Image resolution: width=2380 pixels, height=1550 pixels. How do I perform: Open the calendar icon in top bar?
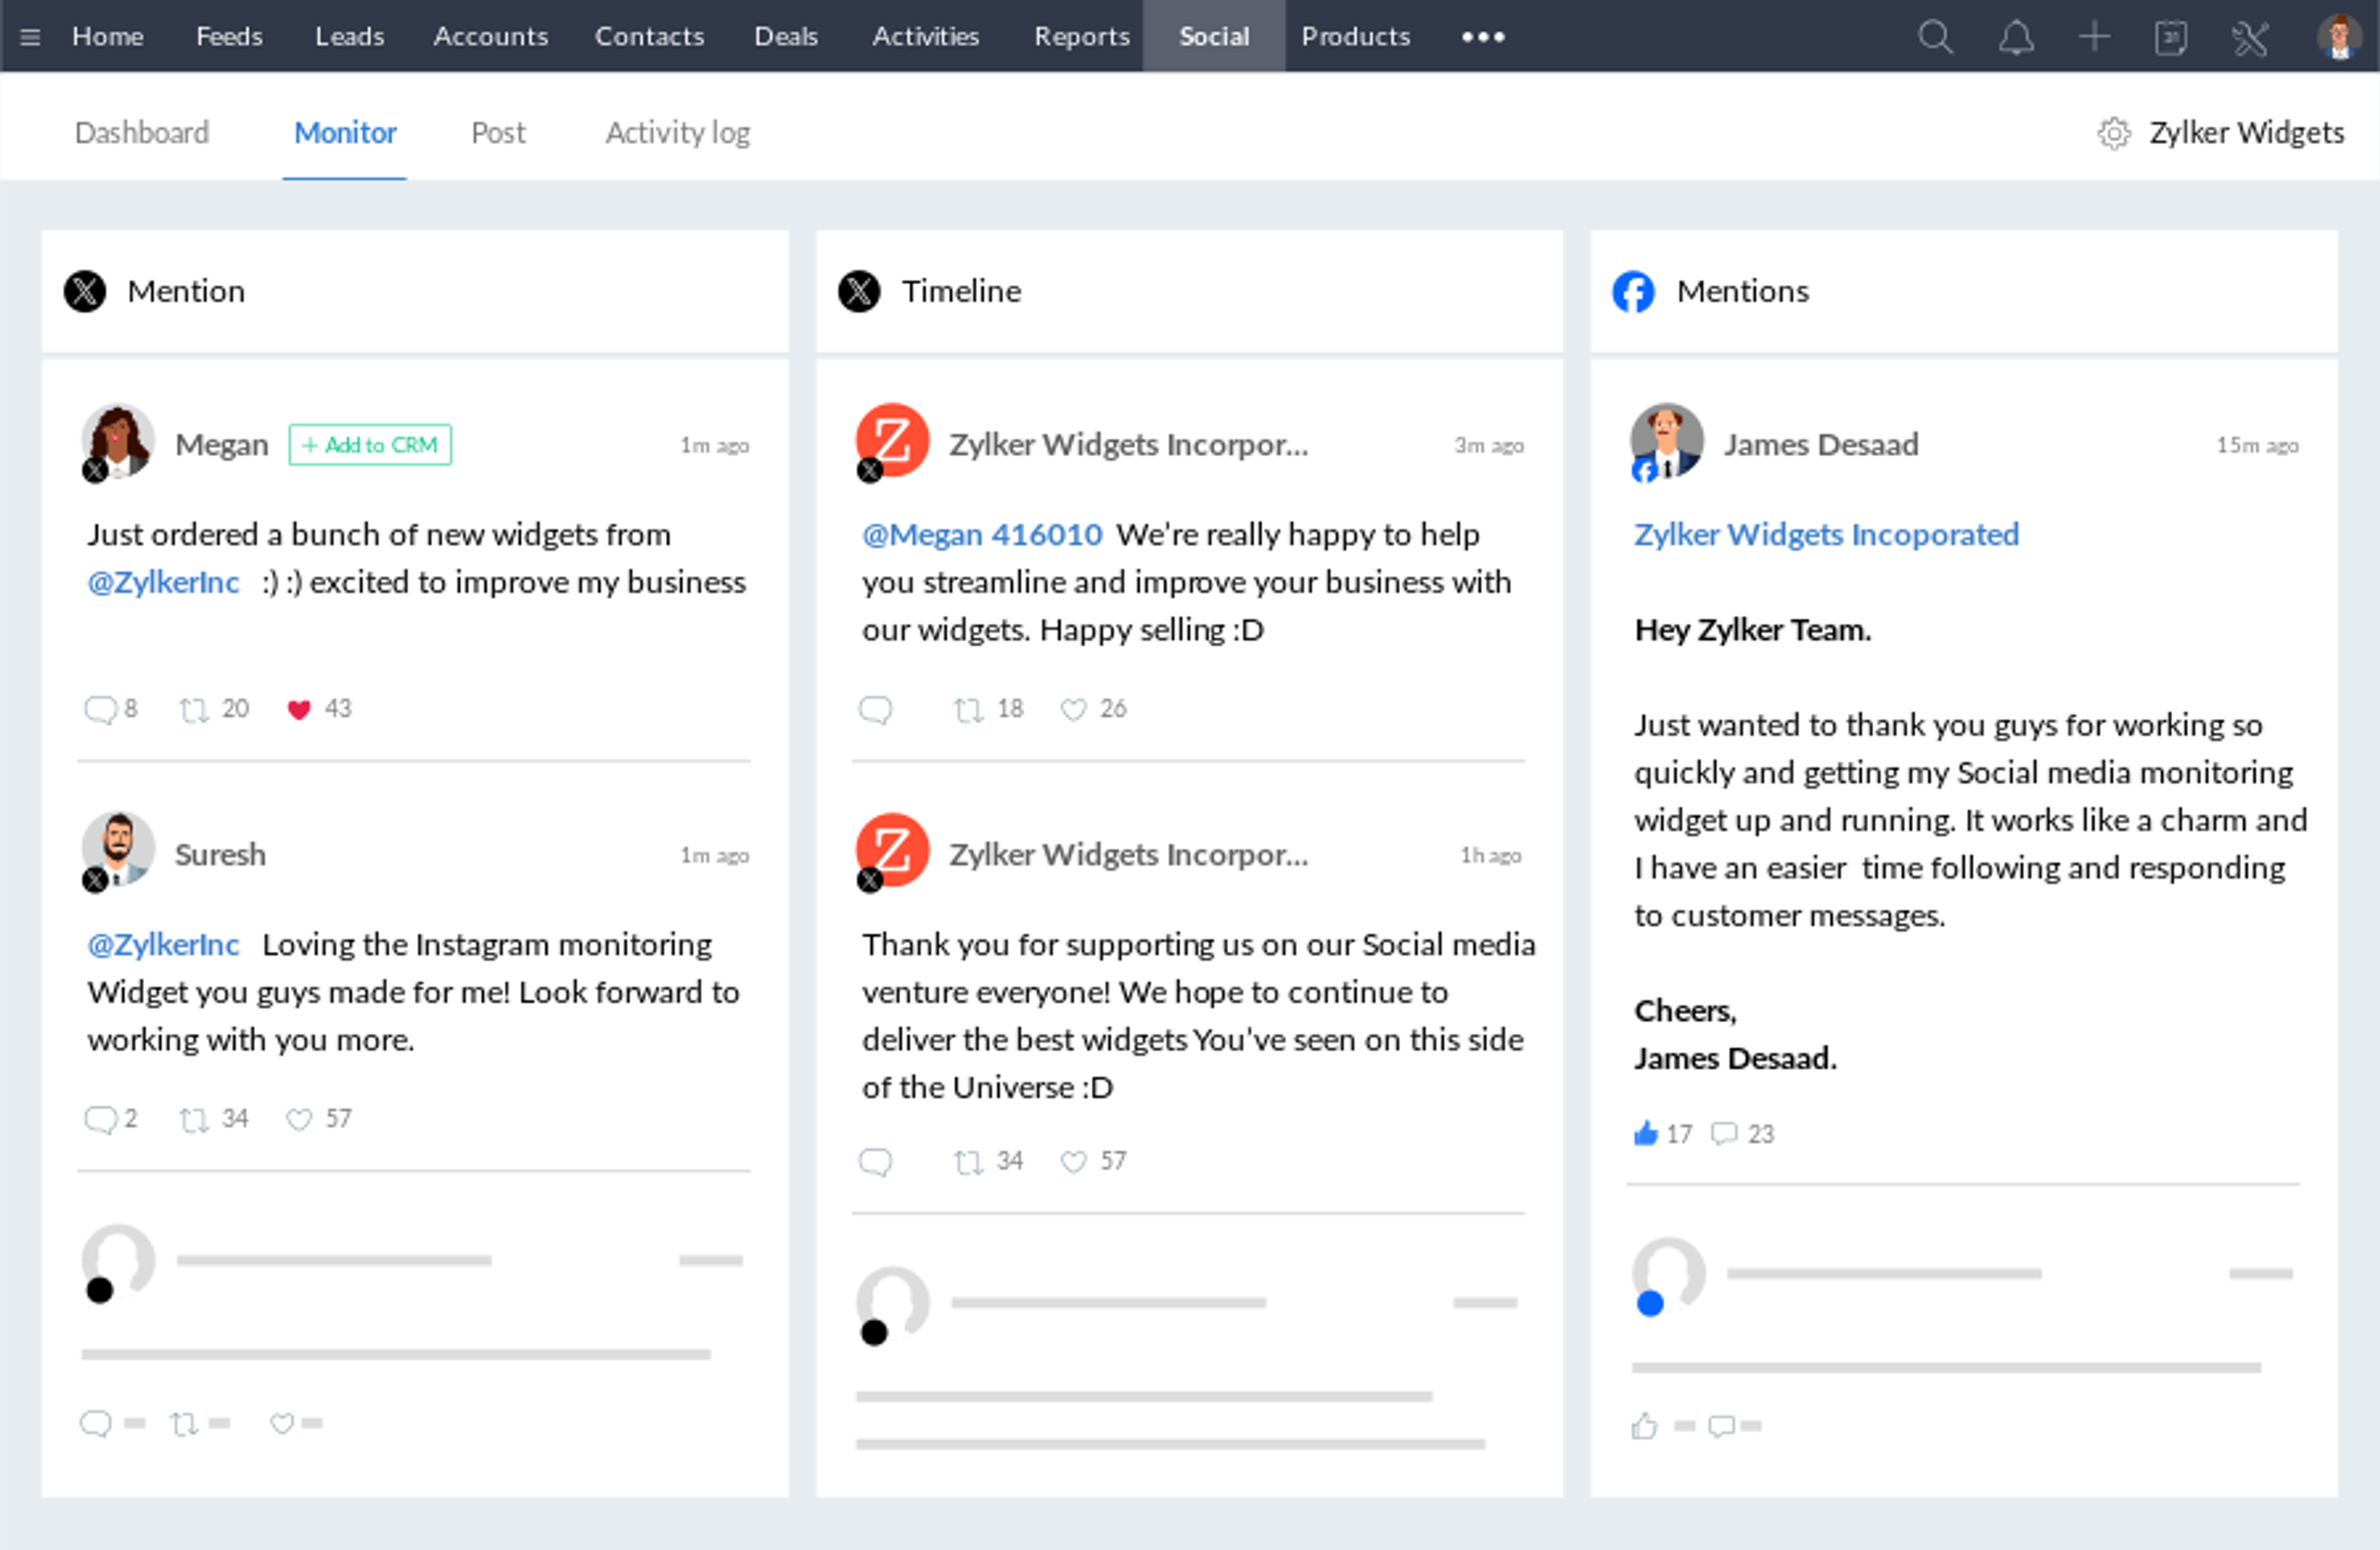2171,38
